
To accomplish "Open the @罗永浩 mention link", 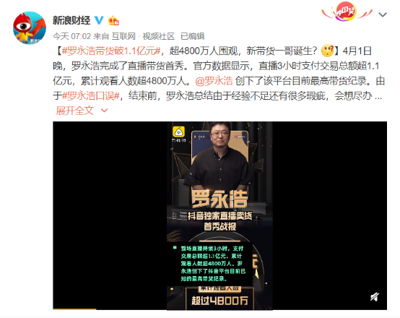I will [x=214, y=81].
